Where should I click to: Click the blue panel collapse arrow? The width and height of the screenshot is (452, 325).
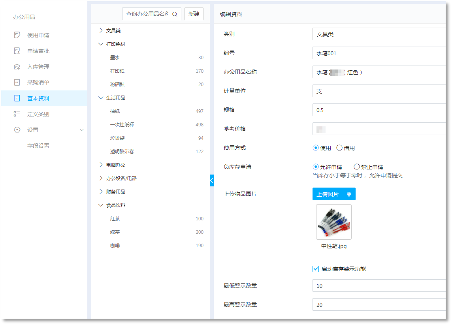tap(211, 180)
